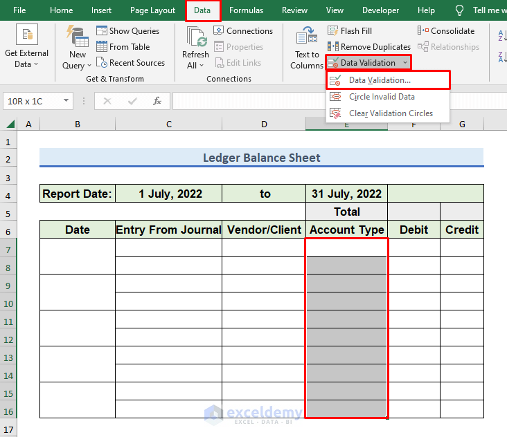The width and height of the screenshot is (507, 437).
Task: Click the Consolidate button
Action: tap(446, 31)
